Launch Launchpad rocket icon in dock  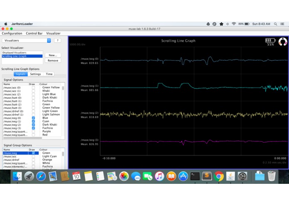(x=29, y=176)
